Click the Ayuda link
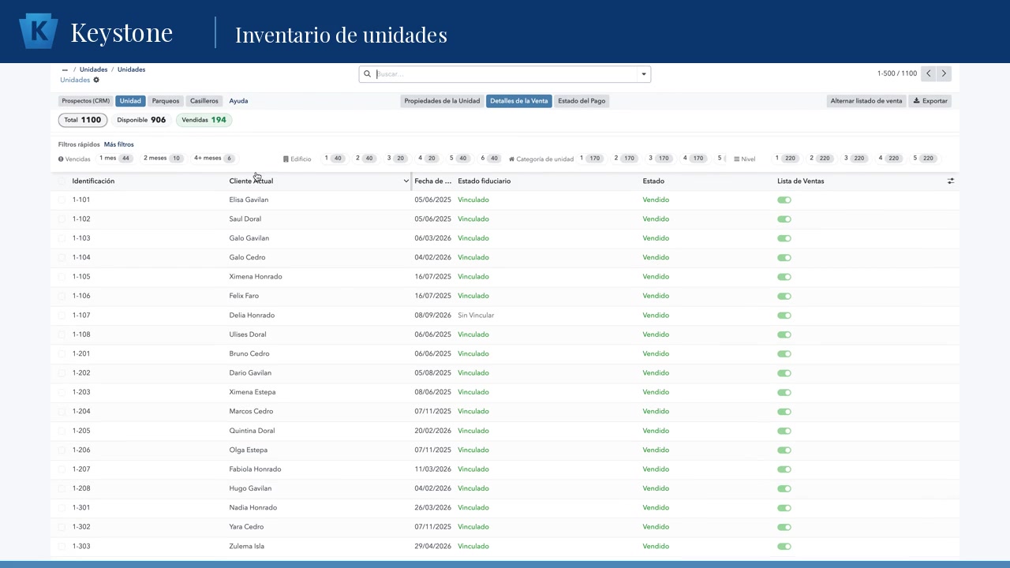 (238, 101)
